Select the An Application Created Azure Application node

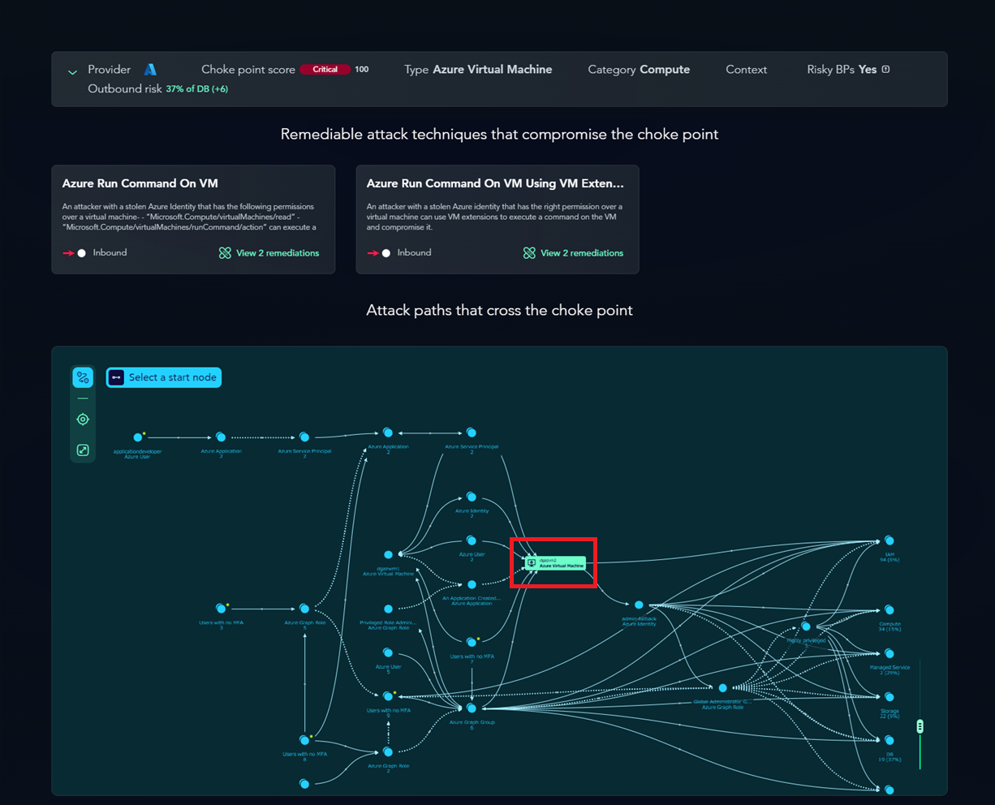(x=472, y=584)
